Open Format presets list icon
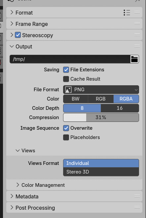 127,13
